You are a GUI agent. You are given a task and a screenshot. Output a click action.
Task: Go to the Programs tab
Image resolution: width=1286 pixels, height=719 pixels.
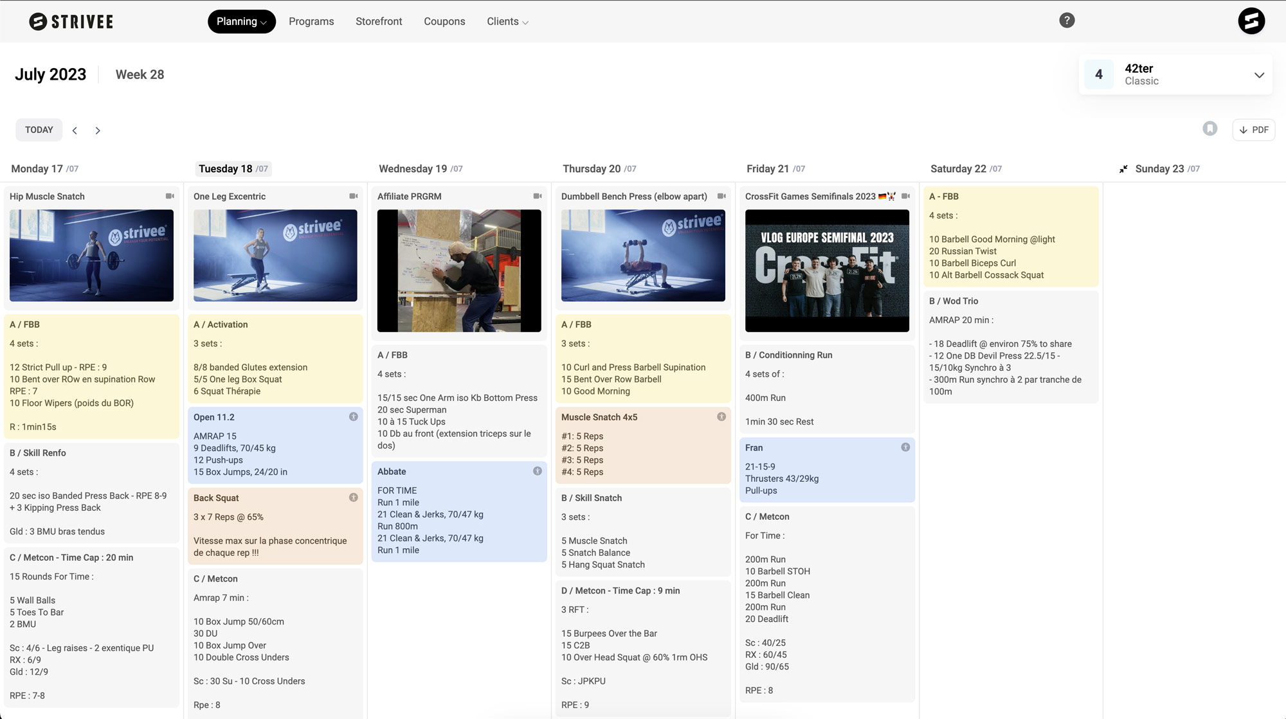tap(311, 21)
